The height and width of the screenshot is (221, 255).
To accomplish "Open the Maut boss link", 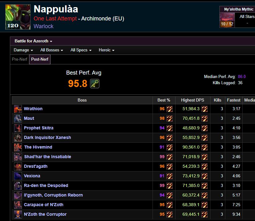I will pos(29,118).
